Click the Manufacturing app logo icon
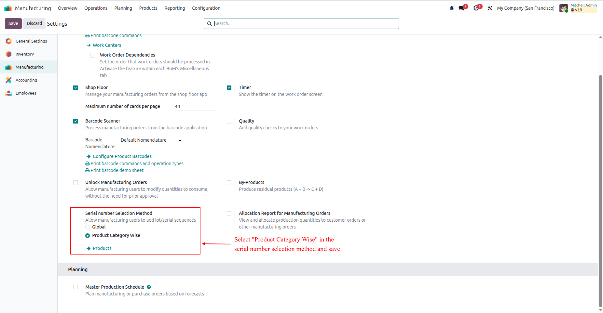 (8, 8)
